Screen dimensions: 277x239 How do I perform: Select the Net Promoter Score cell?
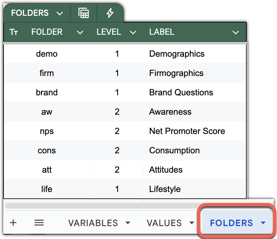point(187,131)
